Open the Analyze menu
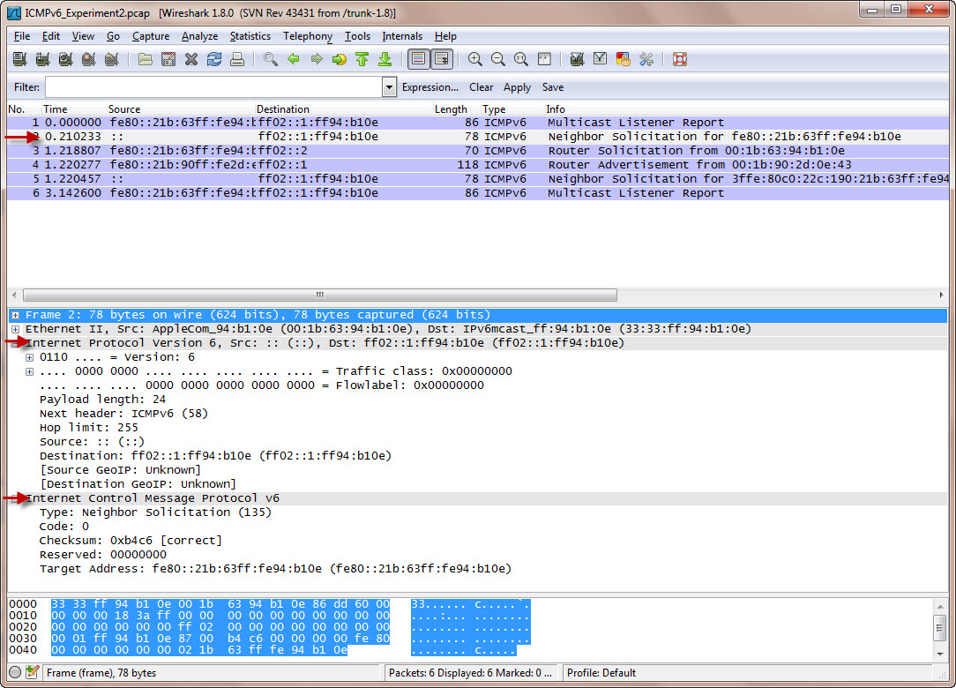 [199, 36]
